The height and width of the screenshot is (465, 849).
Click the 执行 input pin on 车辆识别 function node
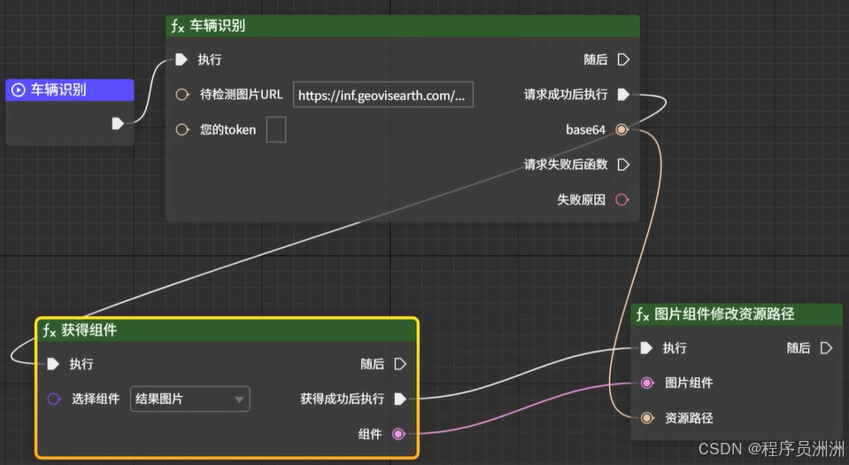point(181,59)
